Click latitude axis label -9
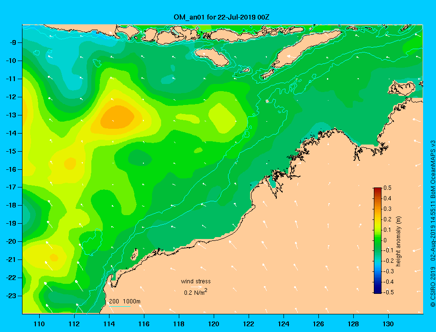Viewport: 436px width, 332px height. tap(13, 42)
